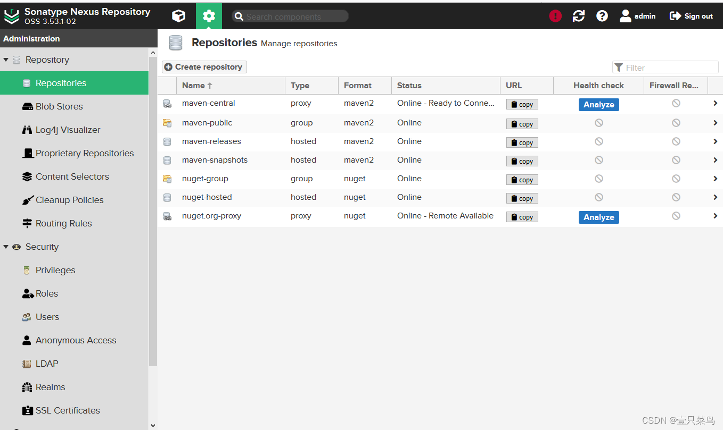This screenshot has width=723, height=430.
Task: Click the nuget.org-proxy repository icon
Action: [x=167, y=216]
